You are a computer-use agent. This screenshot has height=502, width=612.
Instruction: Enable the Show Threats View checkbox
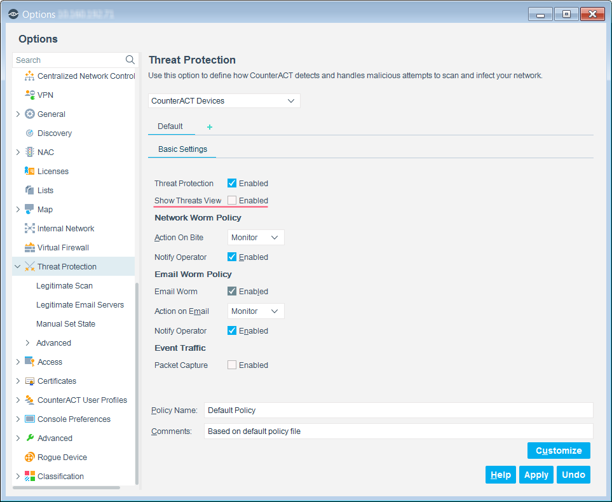232,200
